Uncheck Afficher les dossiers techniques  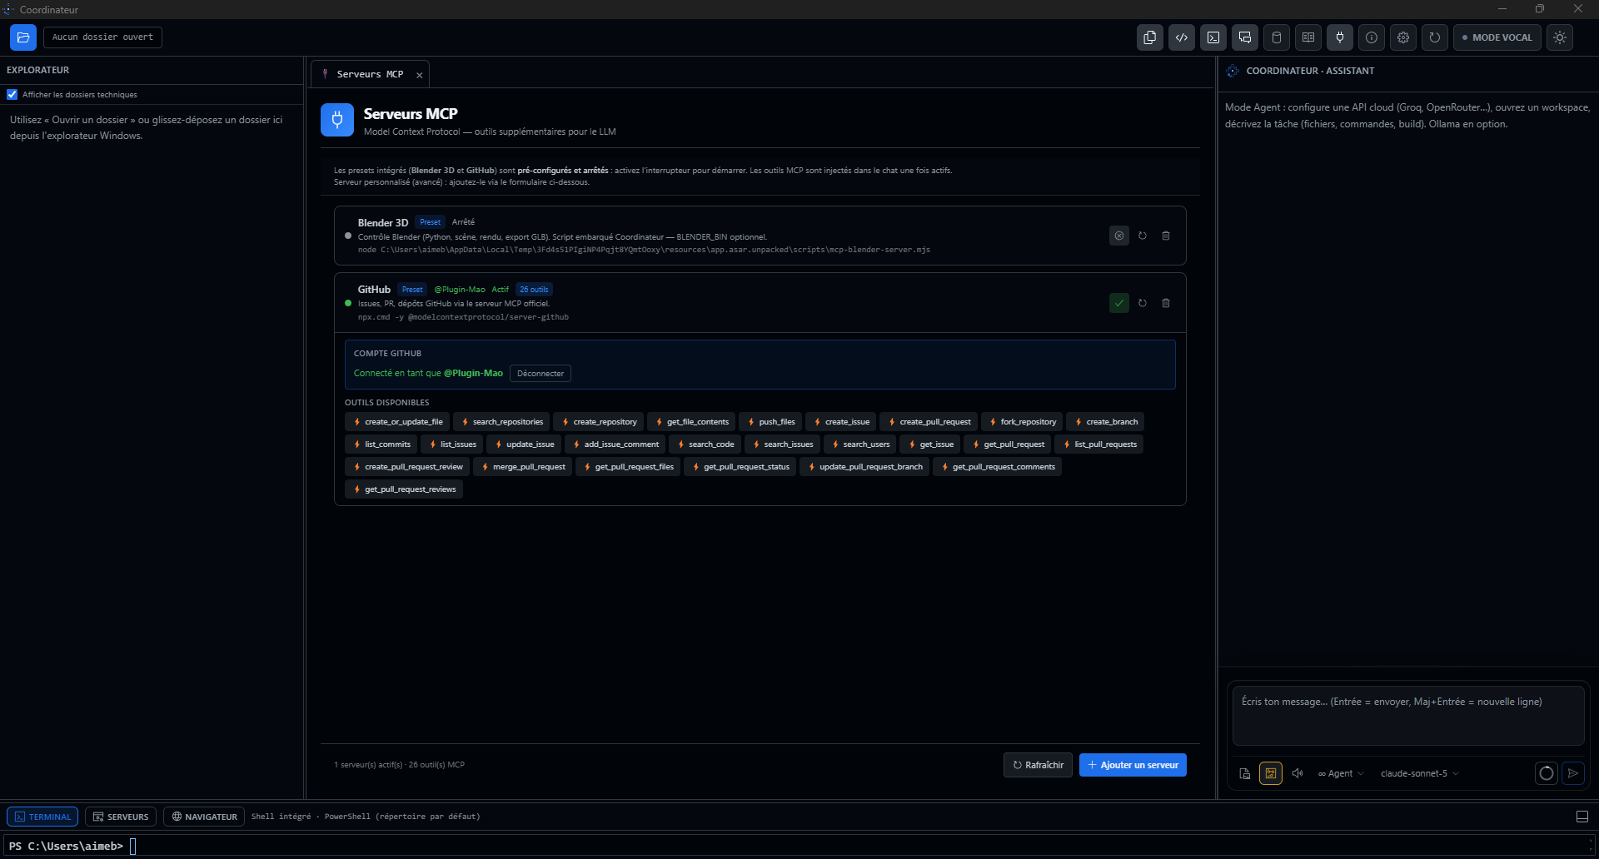12,95
